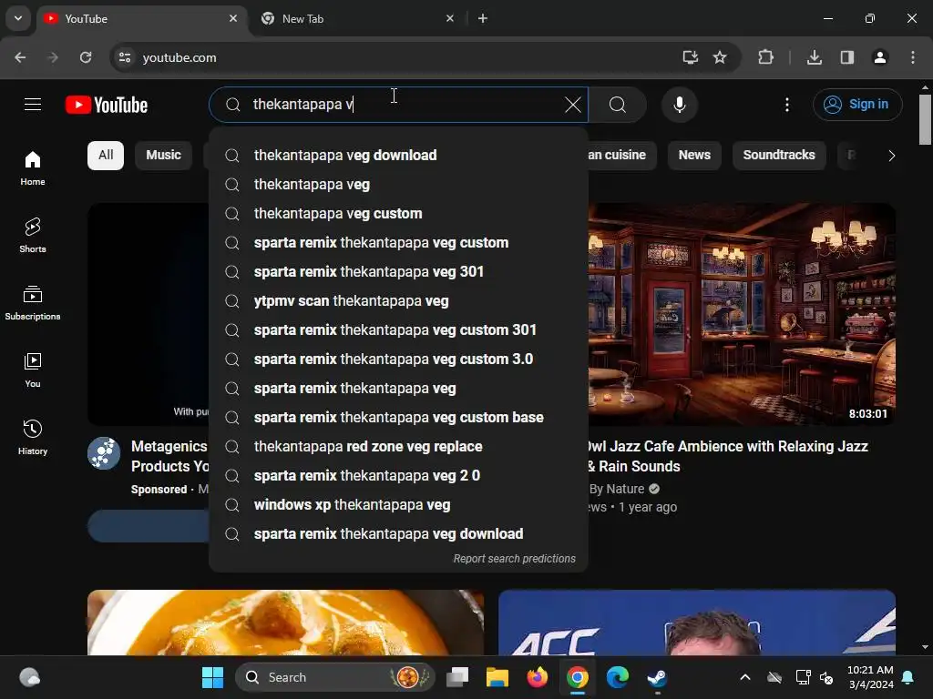
Task: Open the ACC video thumbnail
Action: coord(697,623)
